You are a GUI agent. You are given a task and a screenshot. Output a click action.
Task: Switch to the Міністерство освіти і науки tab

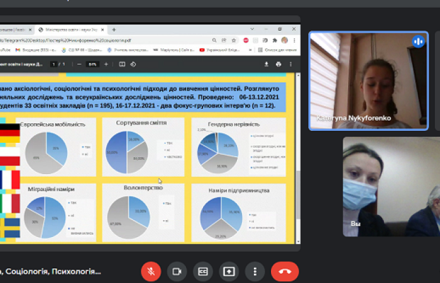[x=72, y=30]
